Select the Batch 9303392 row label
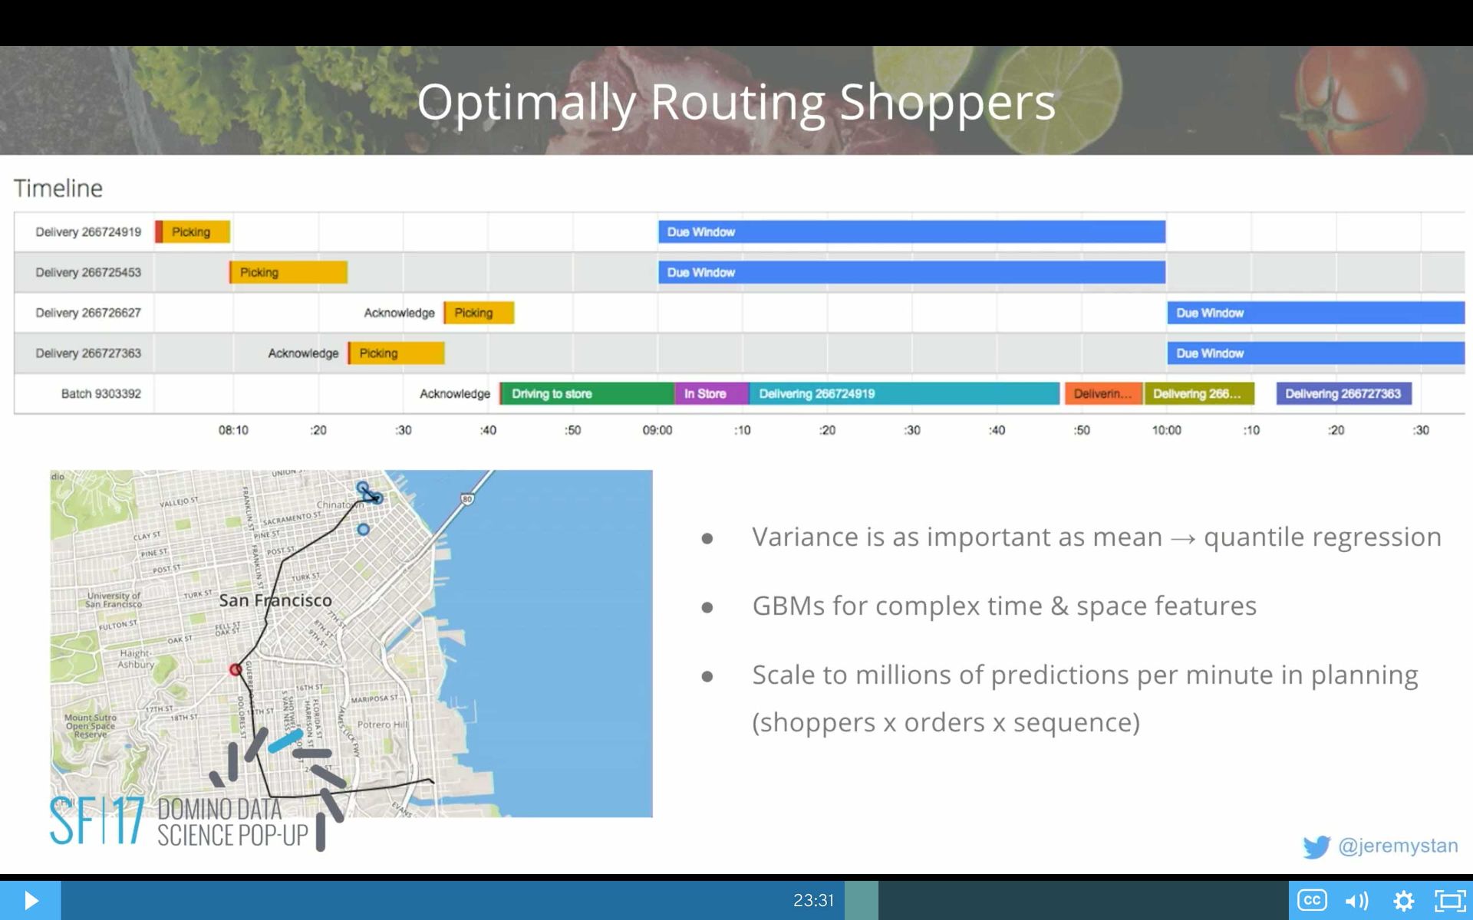The height and width of the screenshot is (920, 1473). (101, 394)
